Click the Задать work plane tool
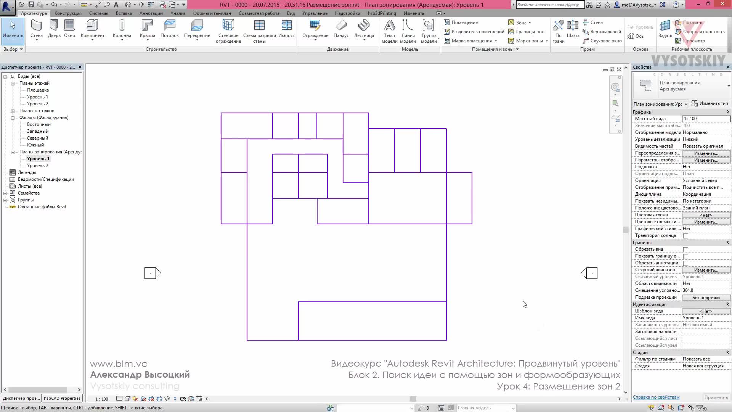The width and height of the screenshot is (732, 412). tap(665, 29)
